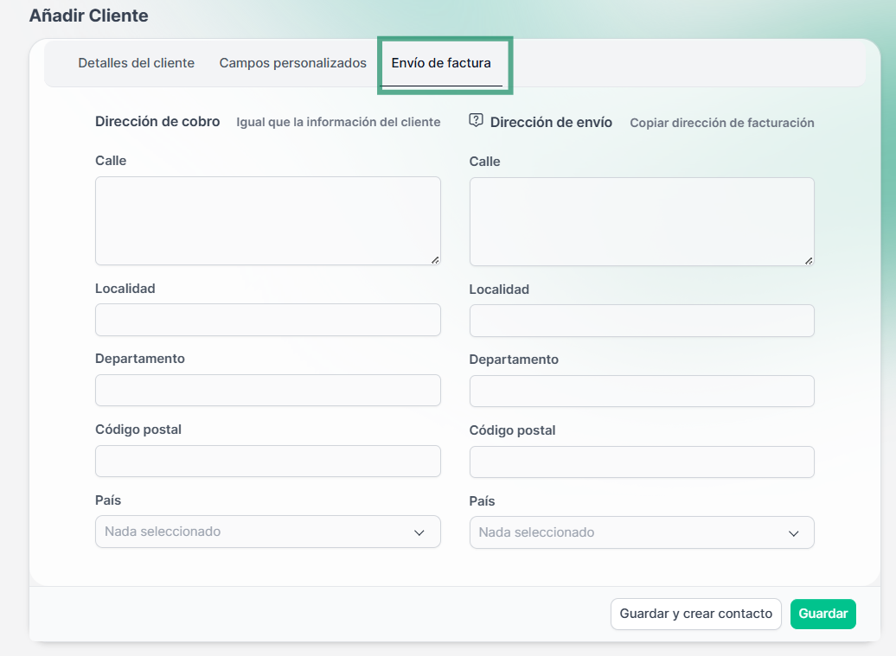Viewport: 896px width, 656px height.
Task: Open the Campos personalizados tab
Action: point(292,63)
